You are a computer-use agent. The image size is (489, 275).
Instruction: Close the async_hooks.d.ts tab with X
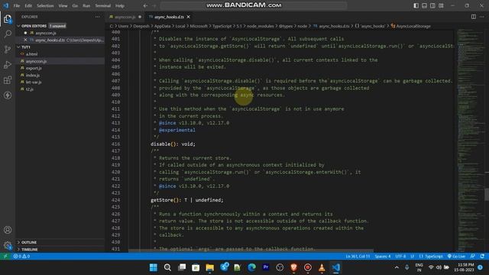(189, 17)
